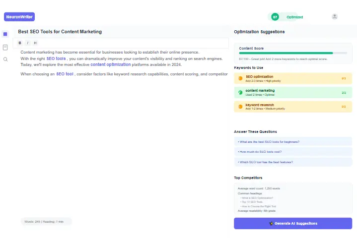Click the question 'How much do SEO tools cost?'
The image size is (357, 242).
[x=293, y=152]
